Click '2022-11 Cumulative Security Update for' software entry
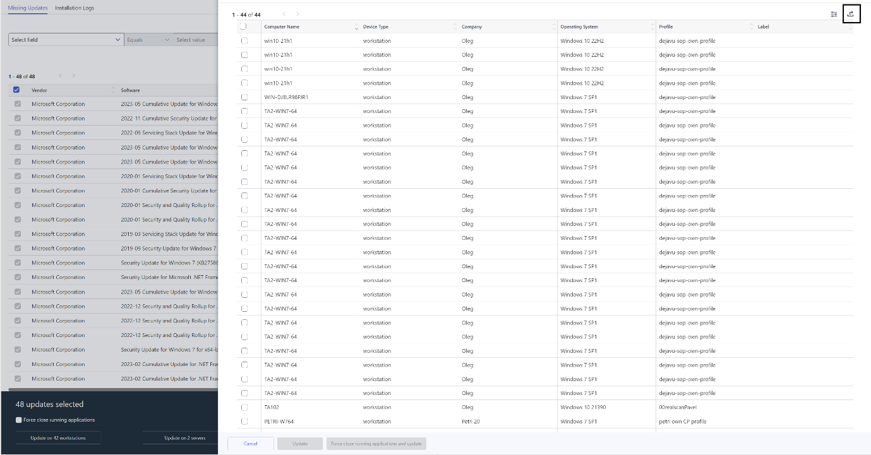This screenshot has height=455, width=871. click(x=169, y=118)
